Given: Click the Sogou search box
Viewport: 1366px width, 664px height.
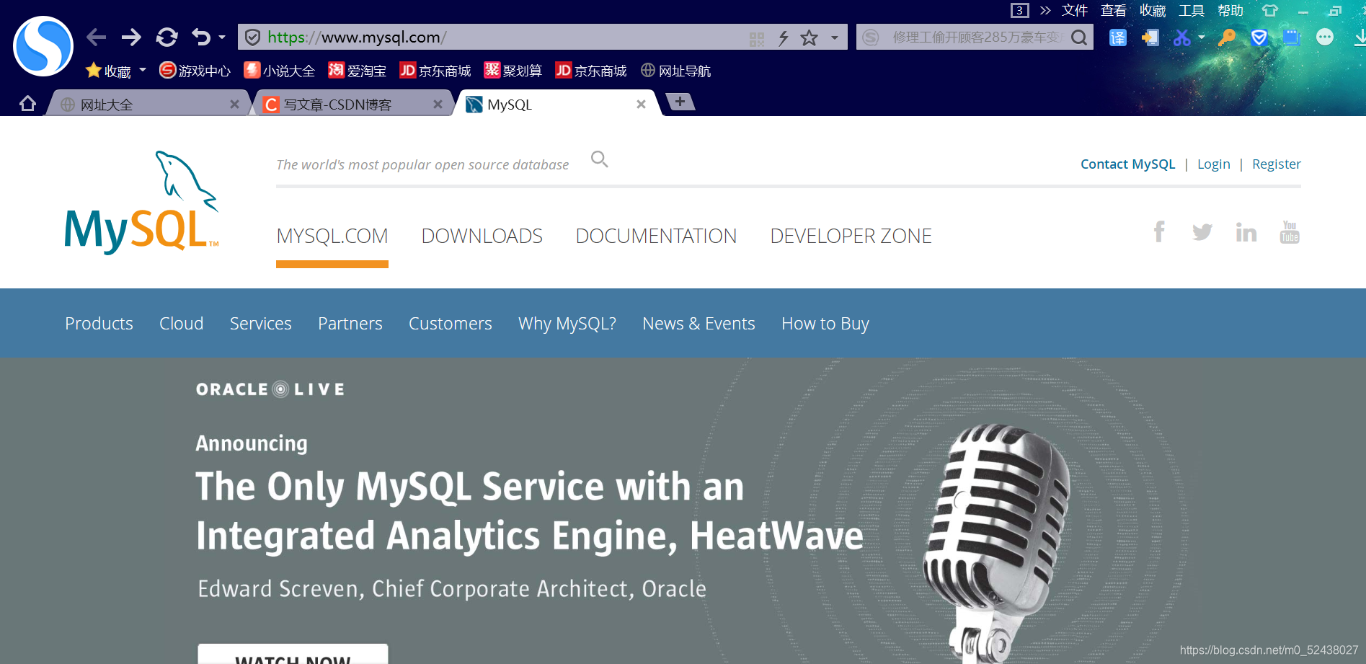Looking at the screenshot, I should 975,37.
